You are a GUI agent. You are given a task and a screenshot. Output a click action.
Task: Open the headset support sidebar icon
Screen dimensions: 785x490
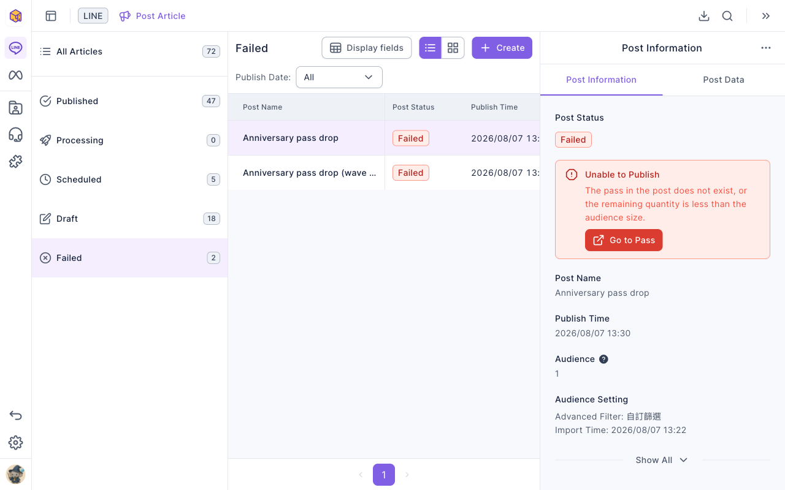(15, 135)
